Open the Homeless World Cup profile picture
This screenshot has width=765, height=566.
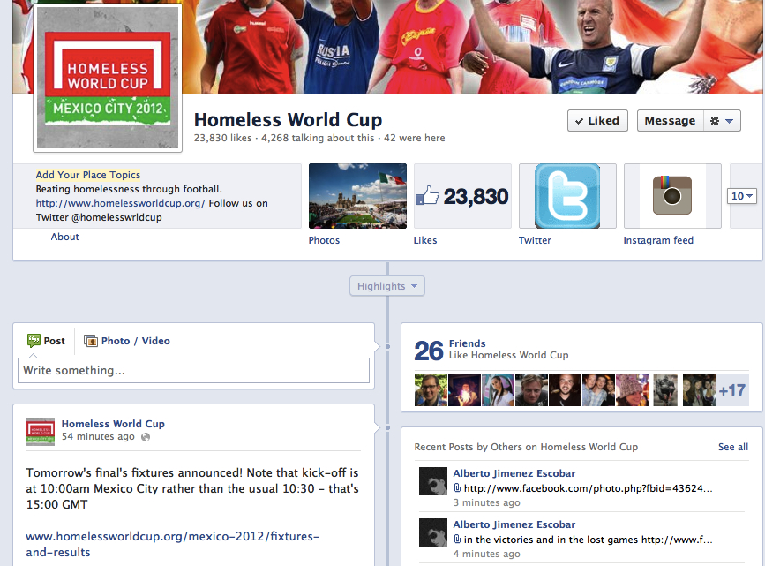(108, 77)
